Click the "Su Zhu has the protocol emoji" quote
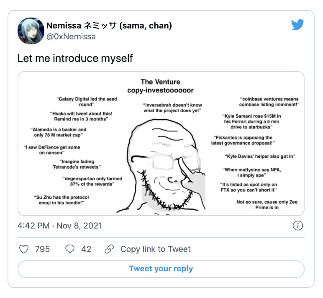The height and width of the screenshot is (298, 323). tap(61, 200)
